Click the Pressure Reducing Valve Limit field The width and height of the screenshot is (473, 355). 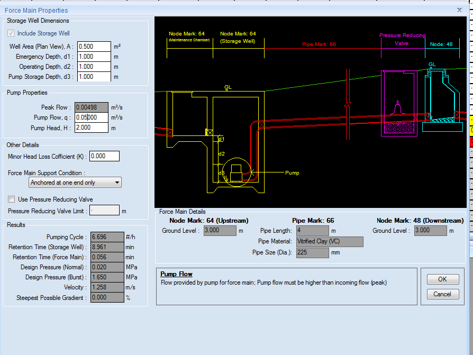point(104,210)
